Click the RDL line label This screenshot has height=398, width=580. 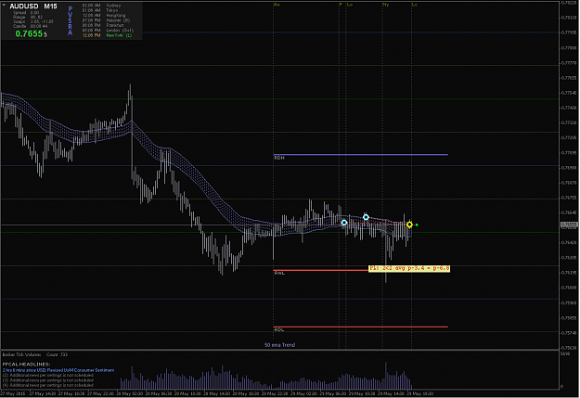[x=279, y=330]
